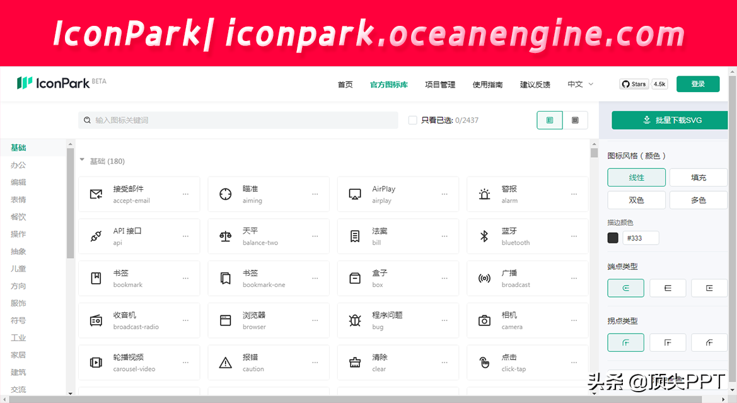The image size is (737, 403).
Task: Click the 批量下载SVG button
Action: click(x=670, y=120)
